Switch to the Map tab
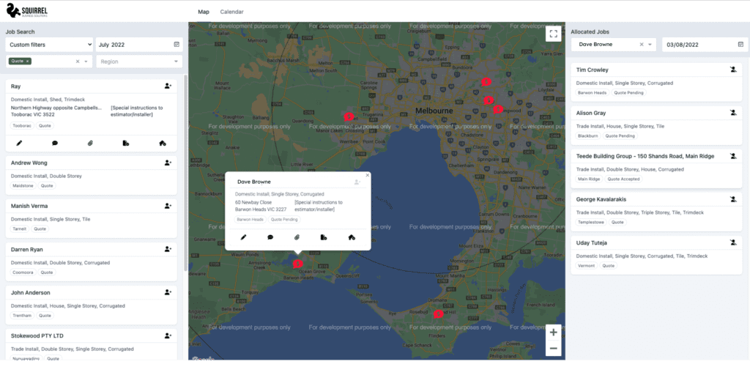The image size is (750, 375). click(x=204, y=12)
